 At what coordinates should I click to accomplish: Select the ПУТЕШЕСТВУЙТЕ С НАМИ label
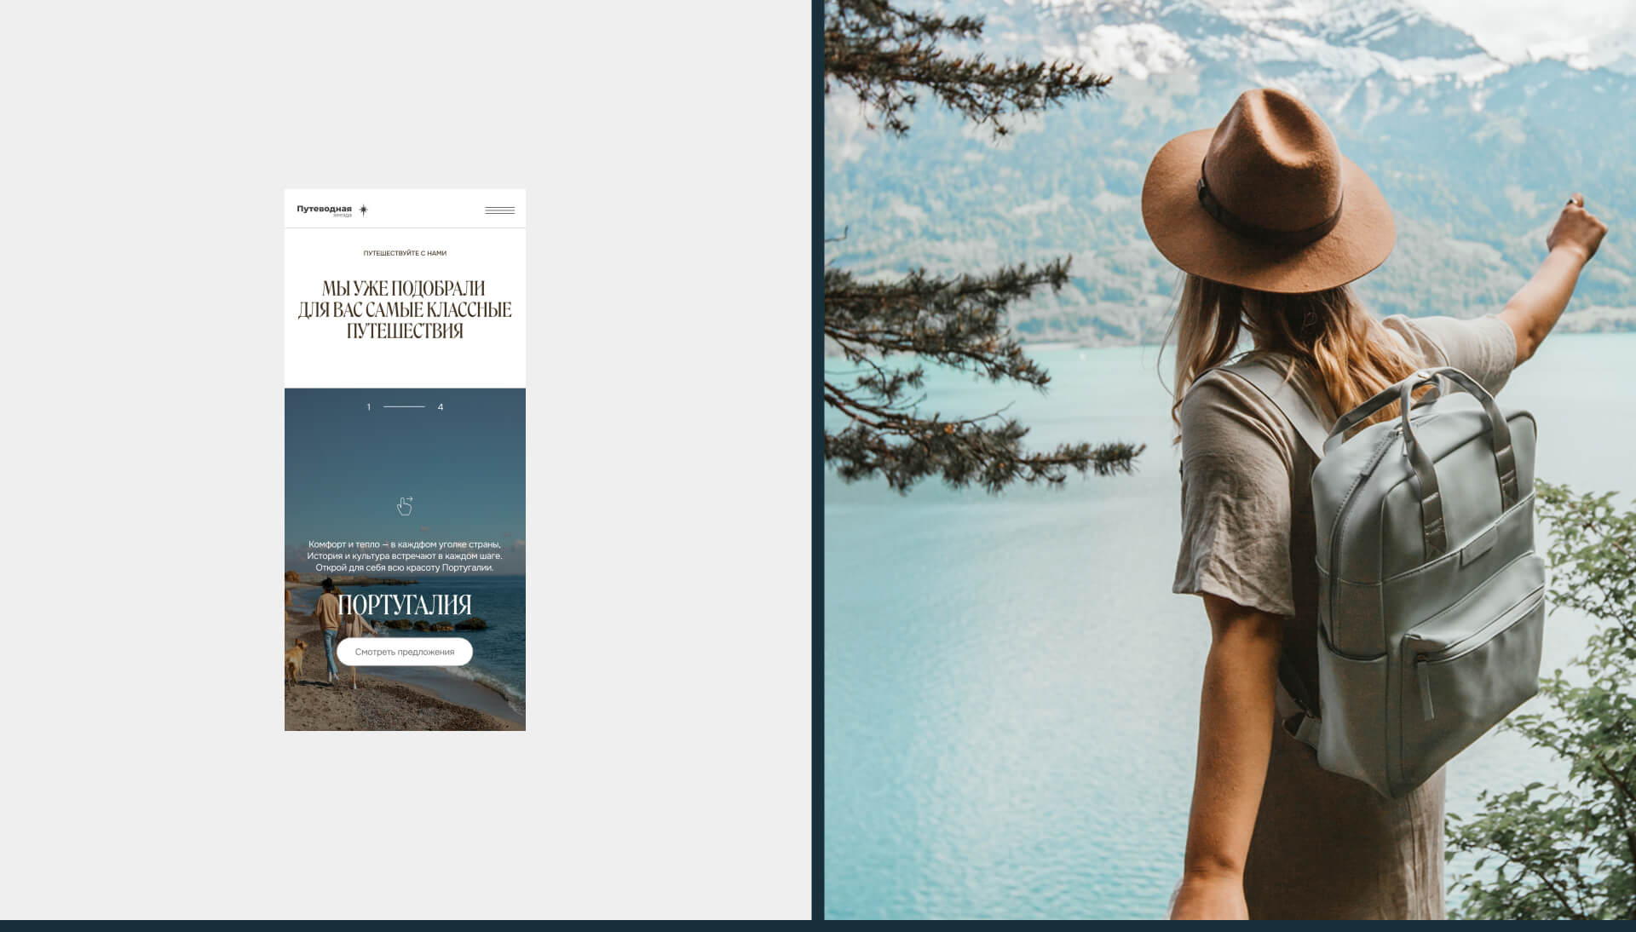point(405,253)
